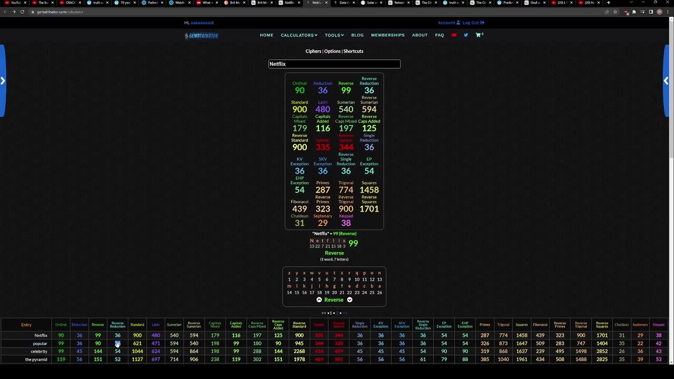
Task: Click the browser address bar URL
Action: 60,12
